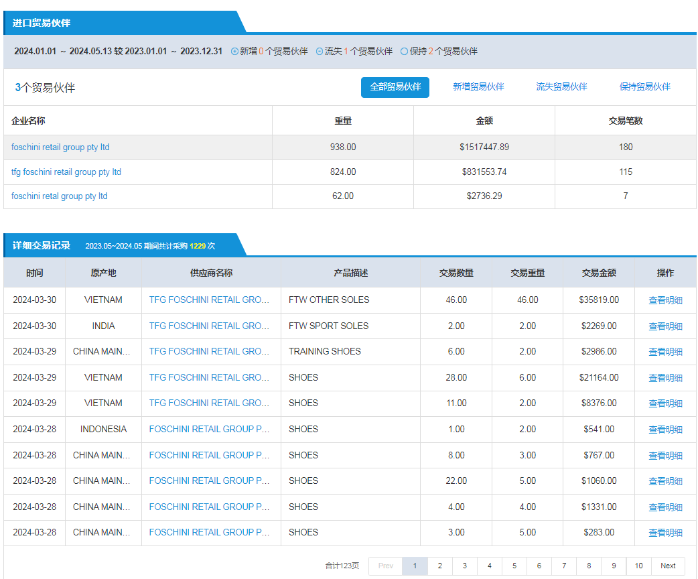
Task: Click the foschini retal group pty ltd link
Action: pos(60,196)
